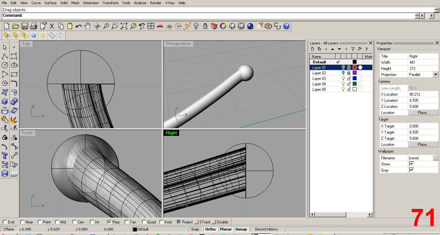Image resolution: width=440 pixels, height=235 pixels.
Task: Click the Print icon in the toolbar
Action: 33,26
